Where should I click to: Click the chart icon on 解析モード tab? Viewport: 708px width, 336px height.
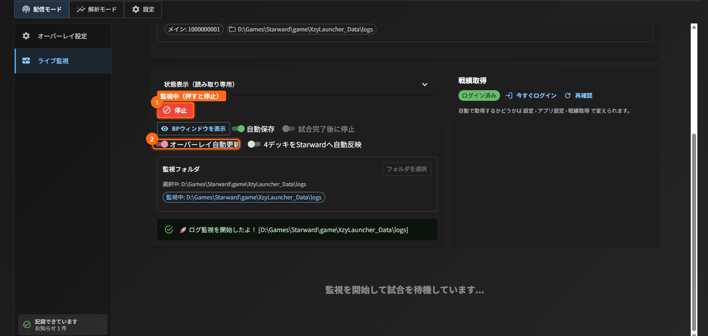(81, 9)
